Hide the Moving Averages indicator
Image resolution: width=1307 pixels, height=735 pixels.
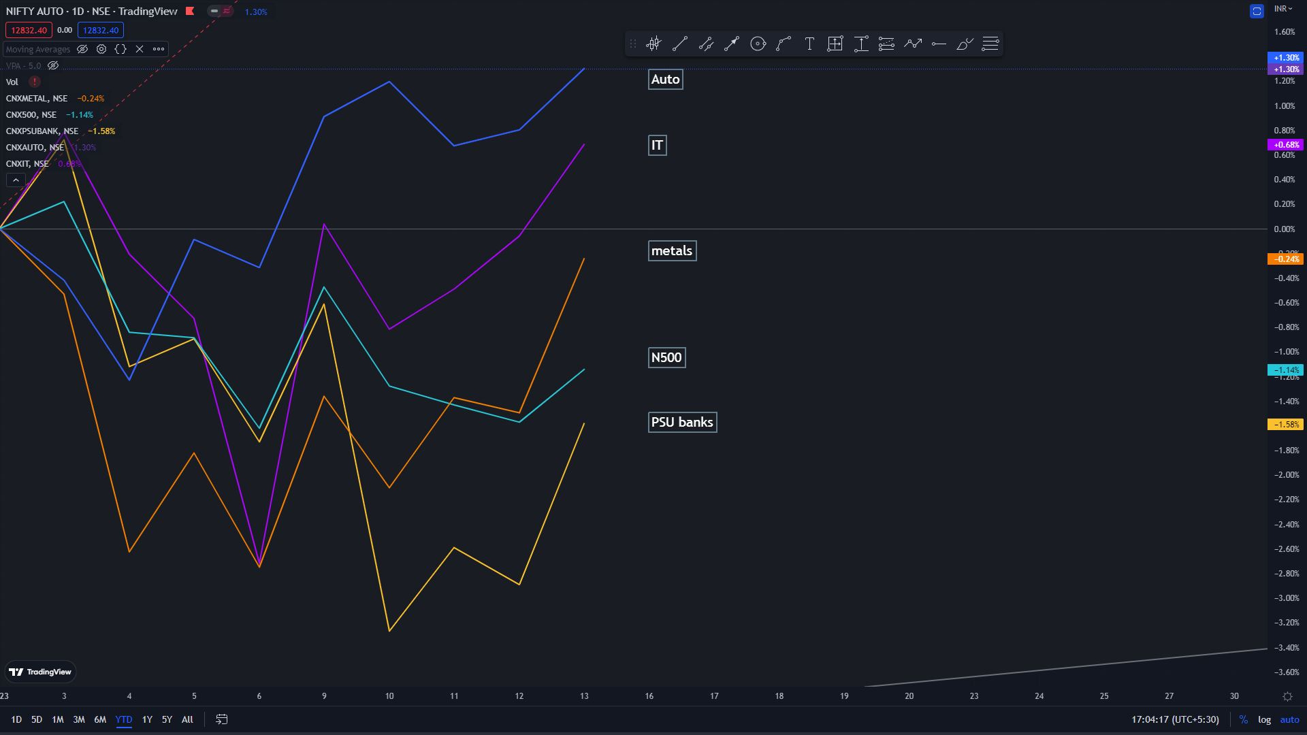point(82,49)
